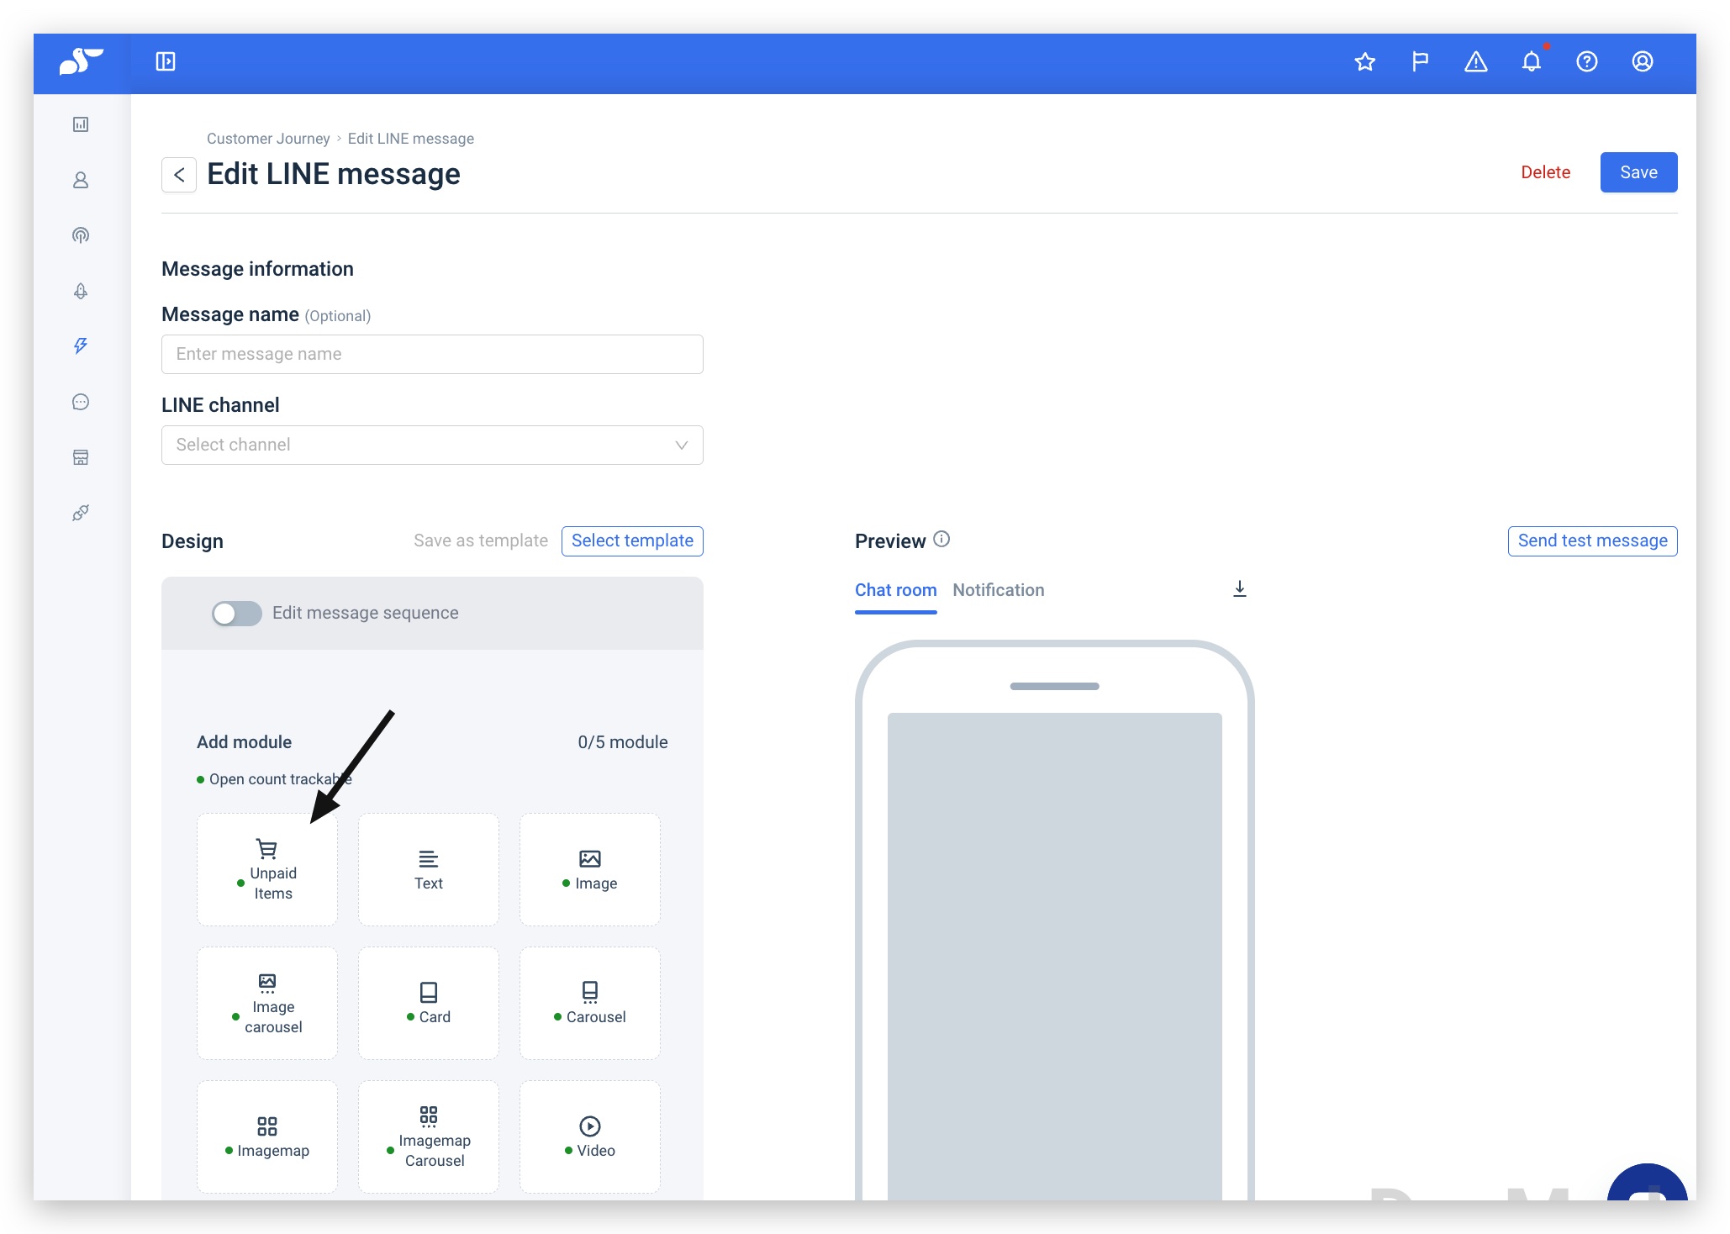Screen dimensions: 1730x1234
Task: Add the Imagemap module
Action: (267, 1136)
